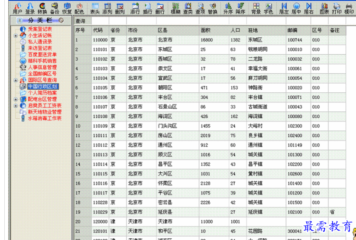
Task: Click the 模糊 (Fuzzy search) icon
Action: click(176, 8)
